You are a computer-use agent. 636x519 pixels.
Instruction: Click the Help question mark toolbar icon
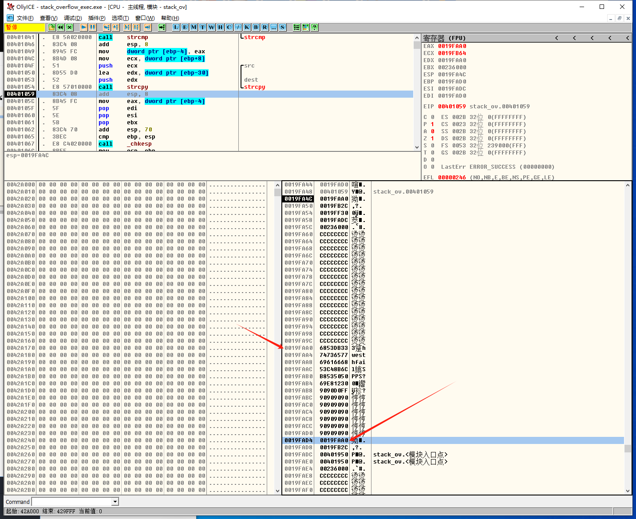click(315, 28)
